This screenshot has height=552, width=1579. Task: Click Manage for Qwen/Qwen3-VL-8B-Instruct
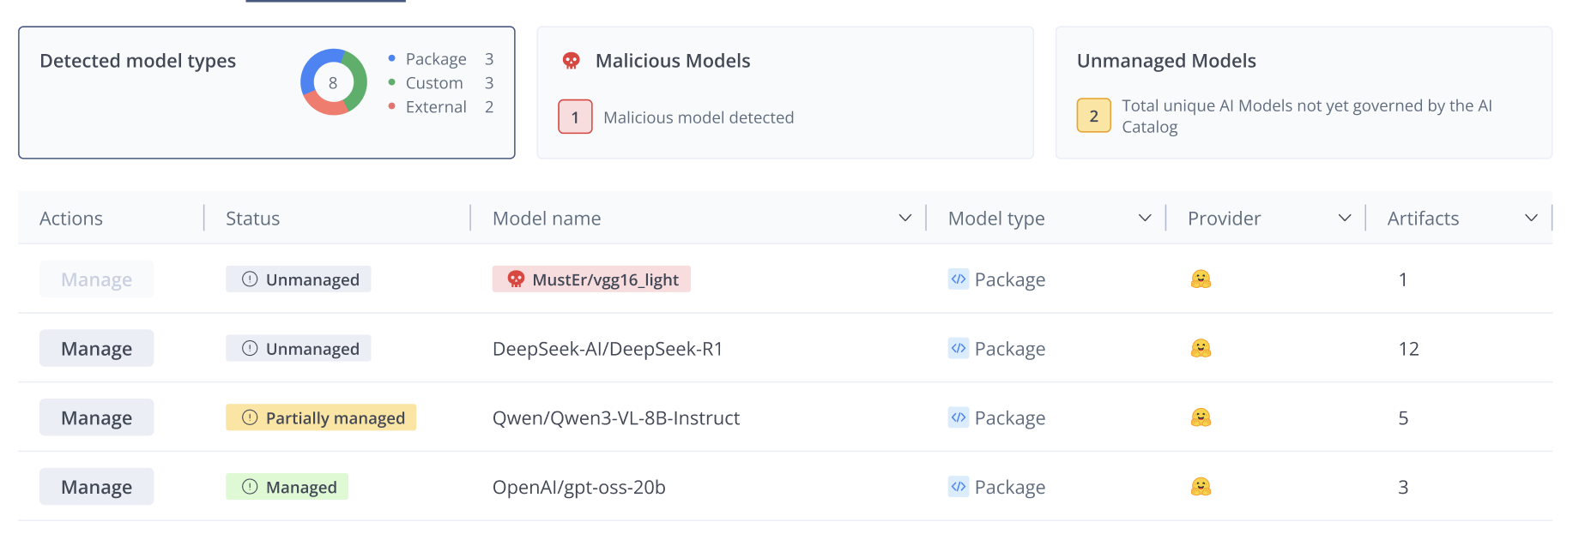point(96,417)
